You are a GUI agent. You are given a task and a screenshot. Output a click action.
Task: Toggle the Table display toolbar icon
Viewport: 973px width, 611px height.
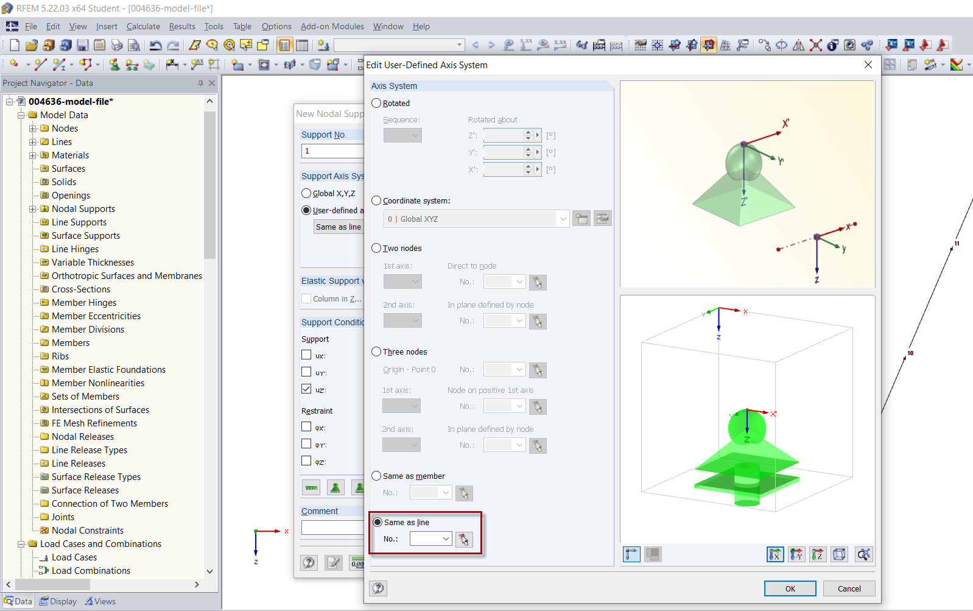tap(302, 45)
